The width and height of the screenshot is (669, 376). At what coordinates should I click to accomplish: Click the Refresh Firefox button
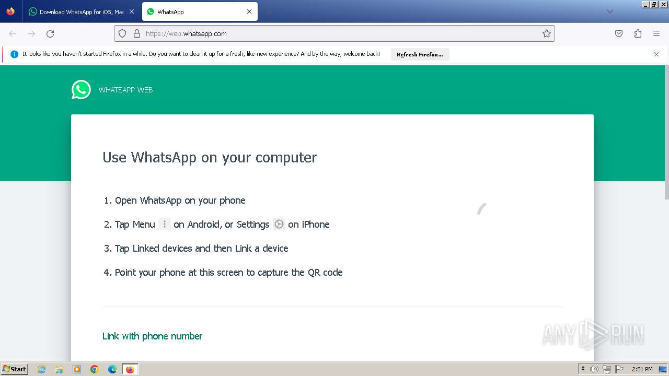tap(420, 54)
